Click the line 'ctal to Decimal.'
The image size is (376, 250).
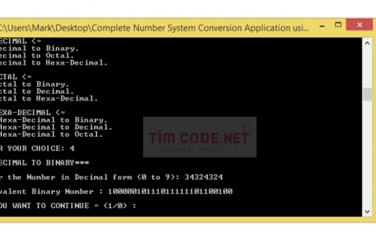coord(37,91)
